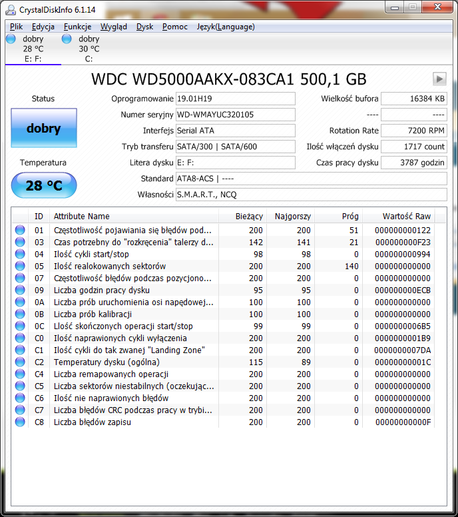
Task: Click the buffer size field 16384 KB
Action: 414,99
